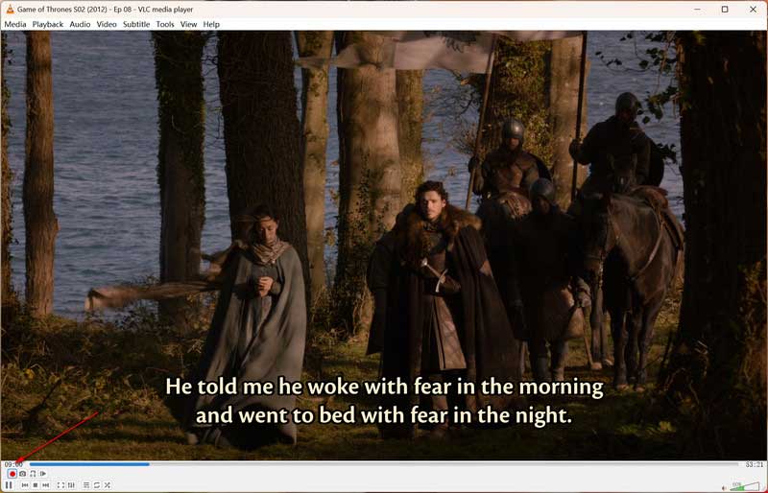Seek in the blue progress bar
768x493 pixels.
pos(383,464)
